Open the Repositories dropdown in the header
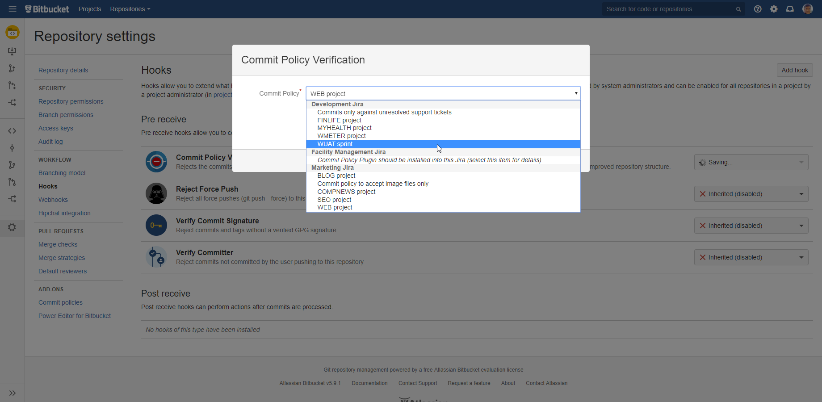This screenshot has height=402, width=822. click(x=130, y=9)
